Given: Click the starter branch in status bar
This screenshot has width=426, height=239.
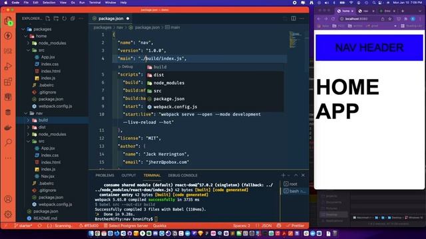Looking at the screenshot, I should [23, 226].
